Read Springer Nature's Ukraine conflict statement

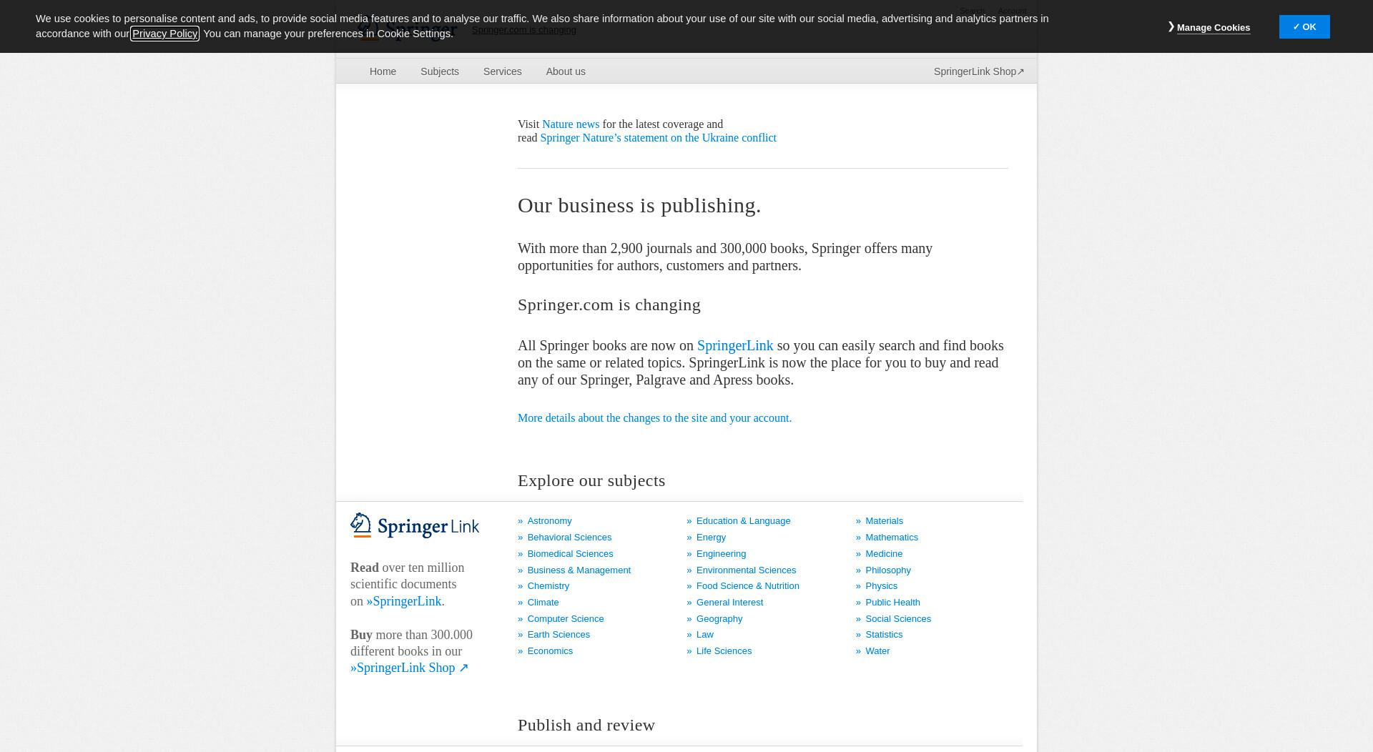pos(658,138)
